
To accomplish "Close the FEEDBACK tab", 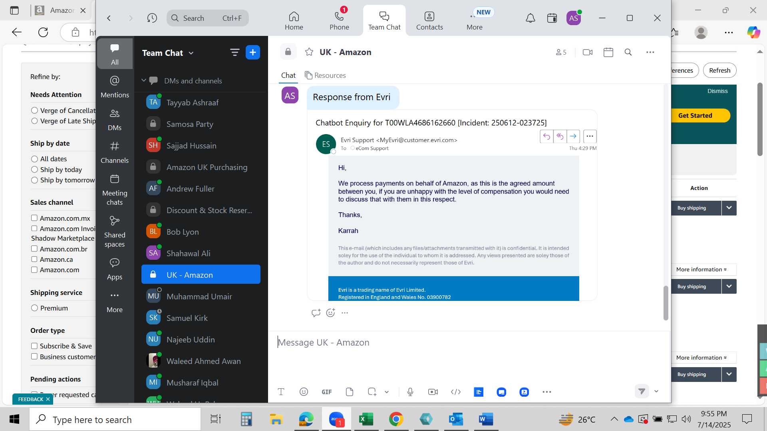I will coord(48,399).
